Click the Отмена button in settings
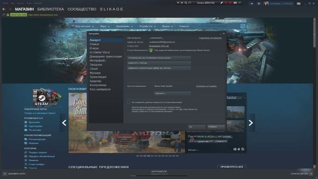This screenshot has width=318, height=179. coord(216,127)
